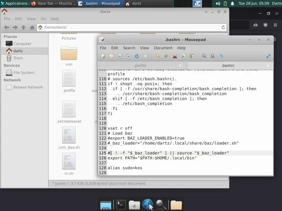Go to the home folder via toolbar icon

tap(32, 27)
